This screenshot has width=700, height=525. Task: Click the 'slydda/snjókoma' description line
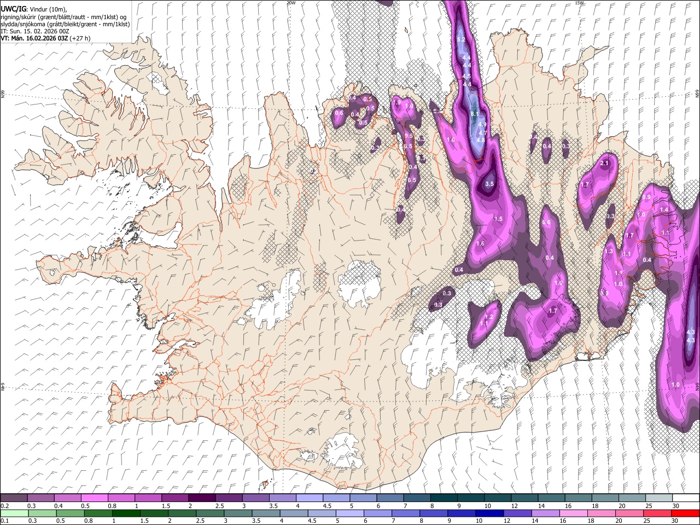[x=65, y=24]
